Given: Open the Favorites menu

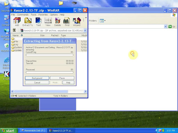Looking at the screenshot, I should click(43, 15).
